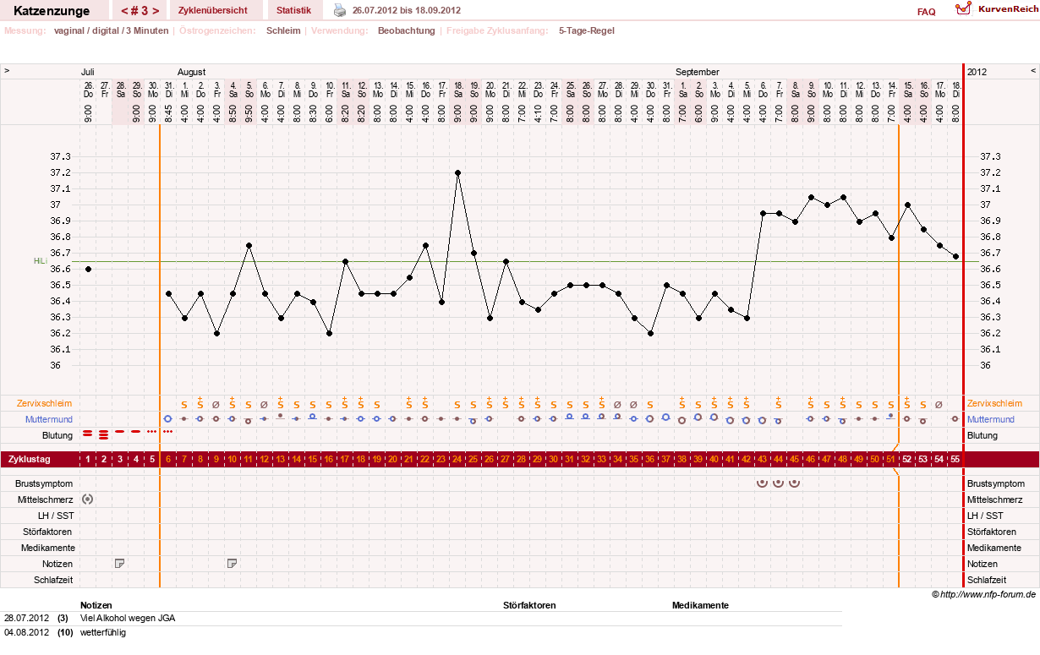Click the 'Medikamente' heading below the chart
The height and width of the screenshot is (655, 1040).
tap(700, 605)
